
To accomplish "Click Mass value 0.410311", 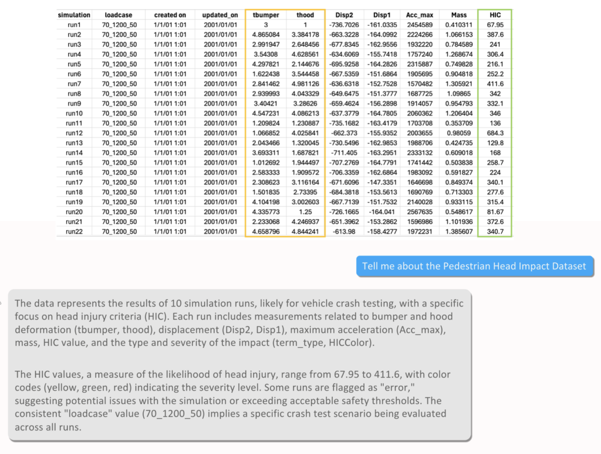I will (x=459, y=25).
